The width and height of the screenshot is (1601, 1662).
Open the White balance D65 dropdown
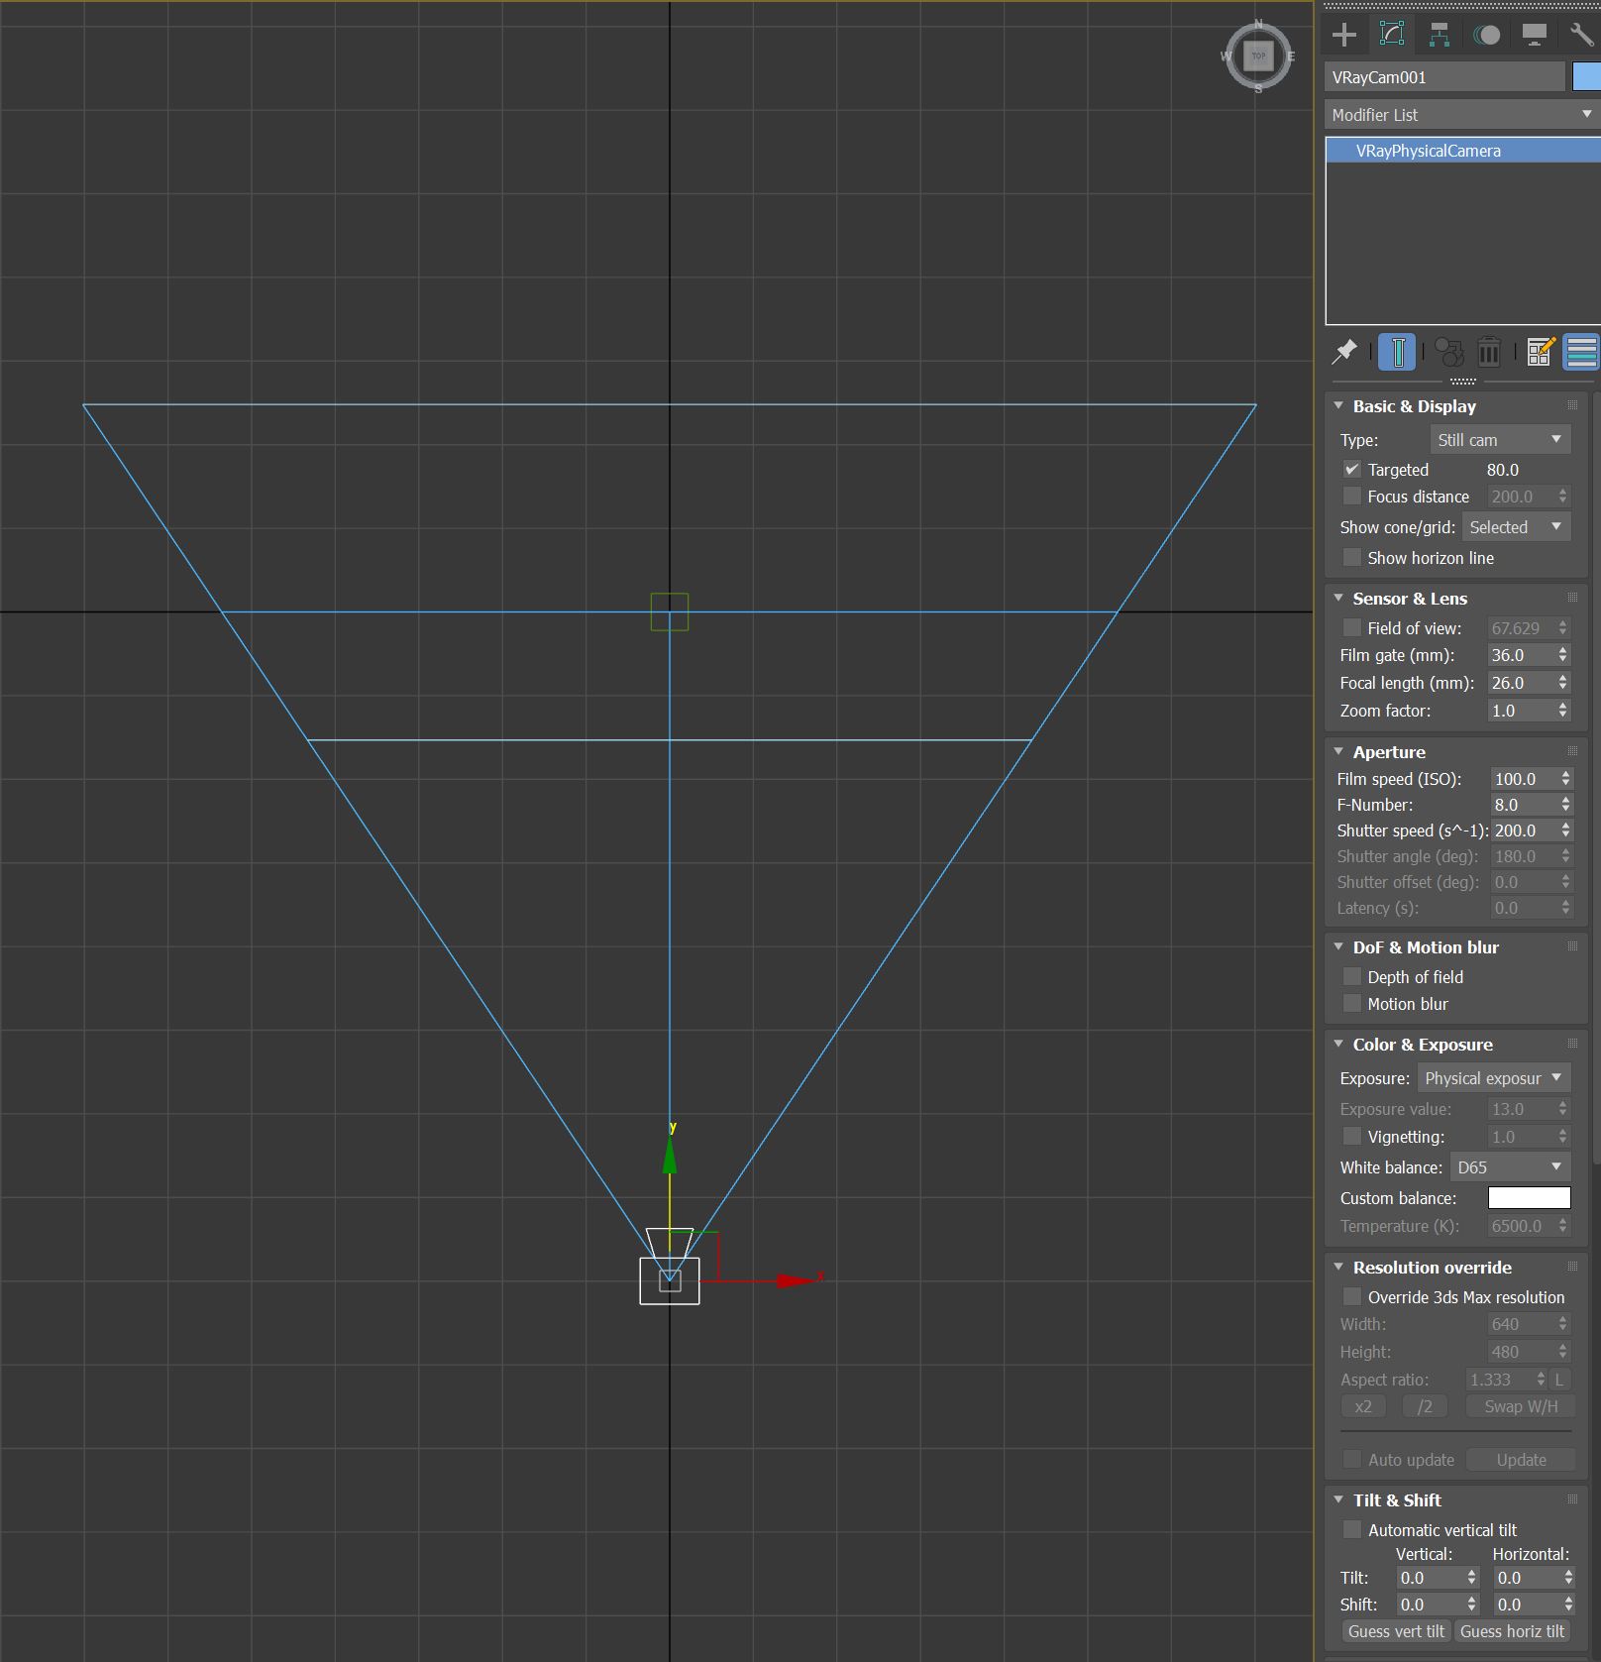[1511, 1167]
